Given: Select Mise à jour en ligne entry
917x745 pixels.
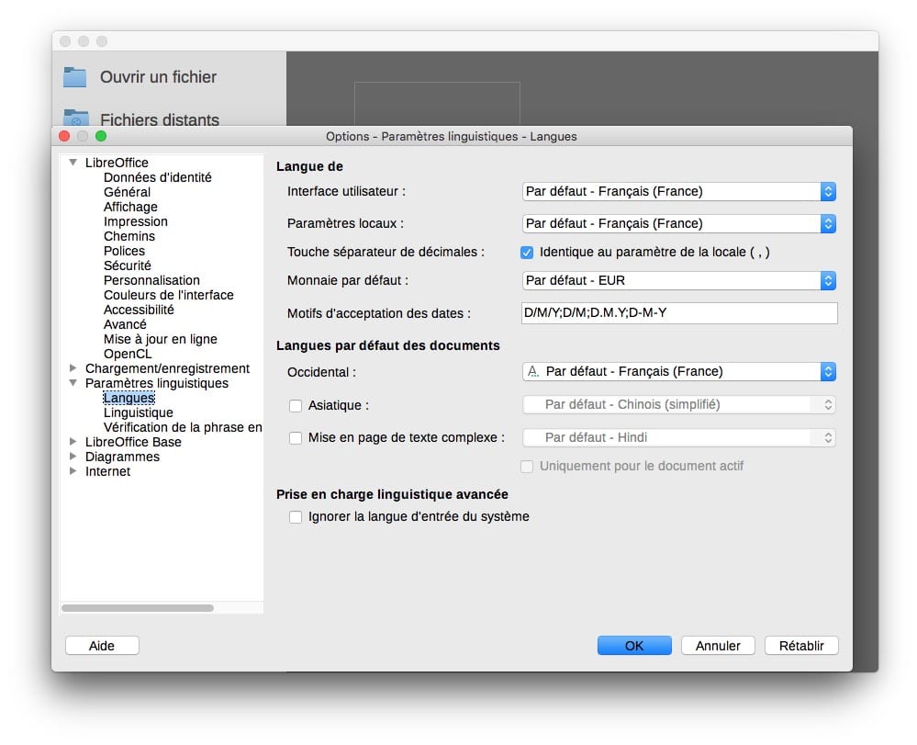Looking at the screenshot, I should point(161,339).
